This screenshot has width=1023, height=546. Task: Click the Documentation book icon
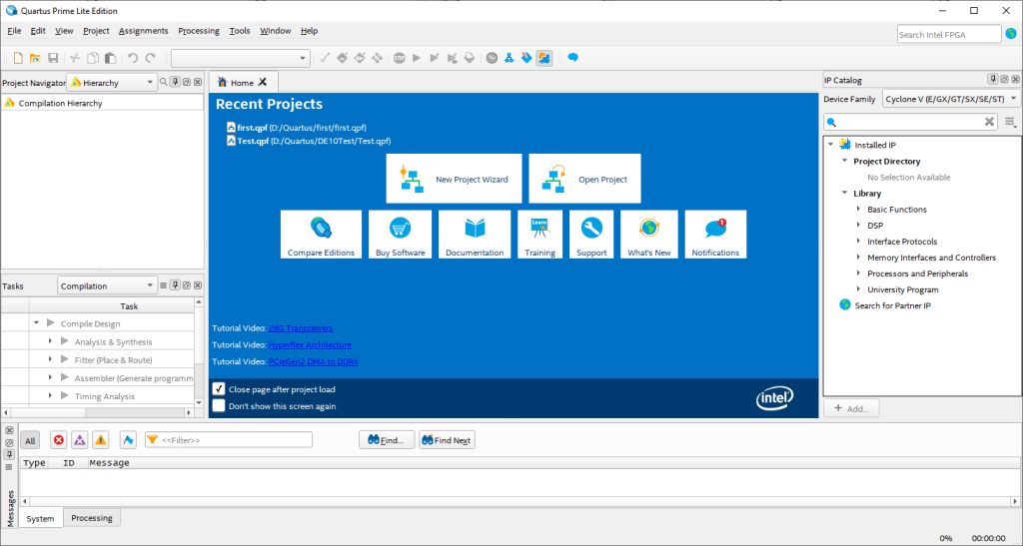tap(475, 228)
